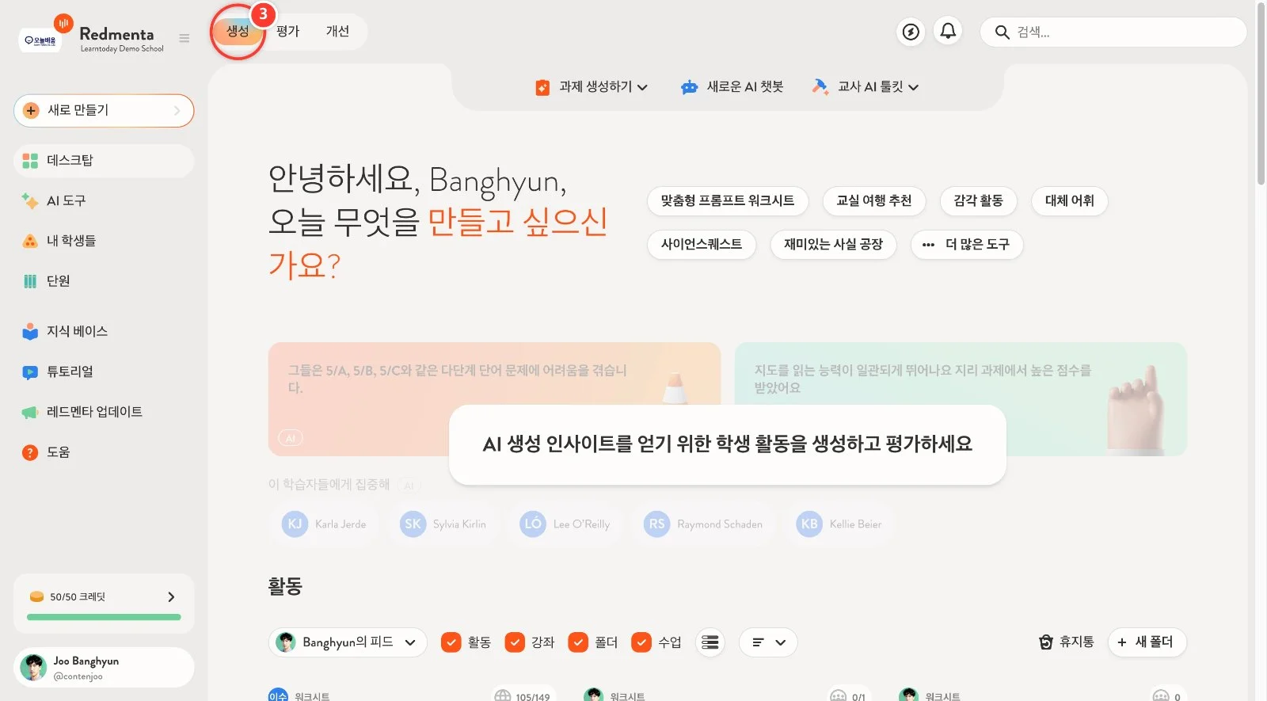This screenshot has width=1267, height=701.
Task: Switch to the 개선 tab
Action: [337, 31]
